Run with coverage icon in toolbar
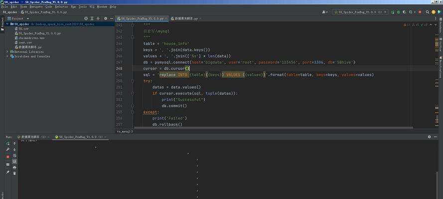 [x=404, y=12]
